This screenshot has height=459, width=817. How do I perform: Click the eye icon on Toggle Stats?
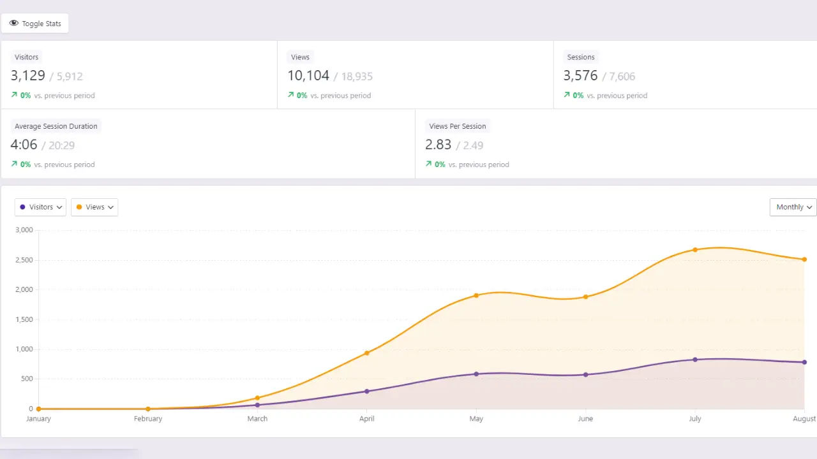point(14,23)
